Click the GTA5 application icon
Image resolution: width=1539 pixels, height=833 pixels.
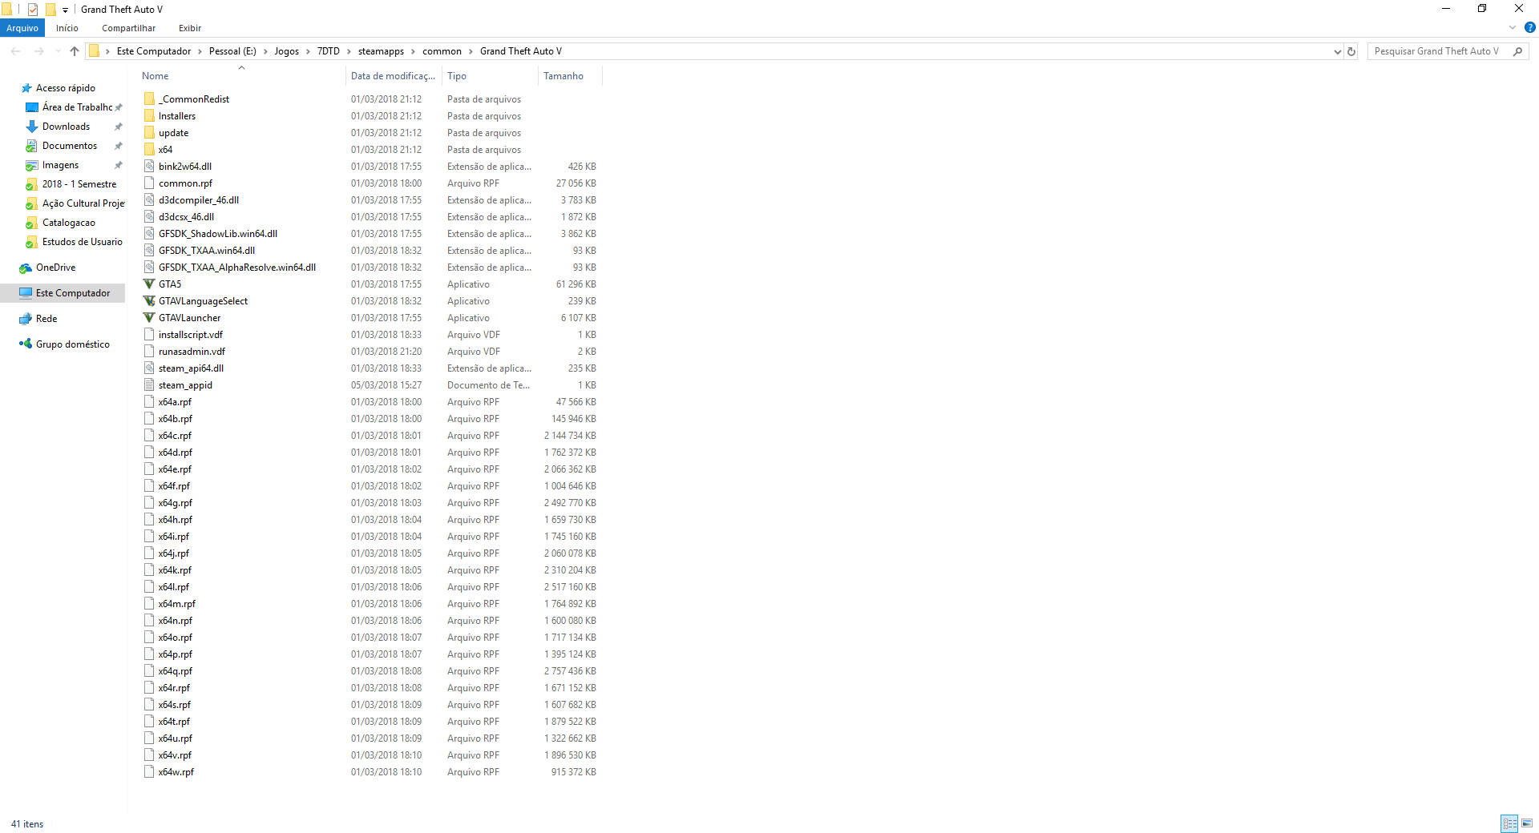(x=149, y=284)
